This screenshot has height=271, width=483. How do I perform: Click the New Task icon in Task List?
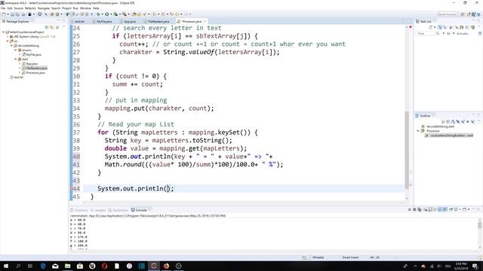coord(430,27)
